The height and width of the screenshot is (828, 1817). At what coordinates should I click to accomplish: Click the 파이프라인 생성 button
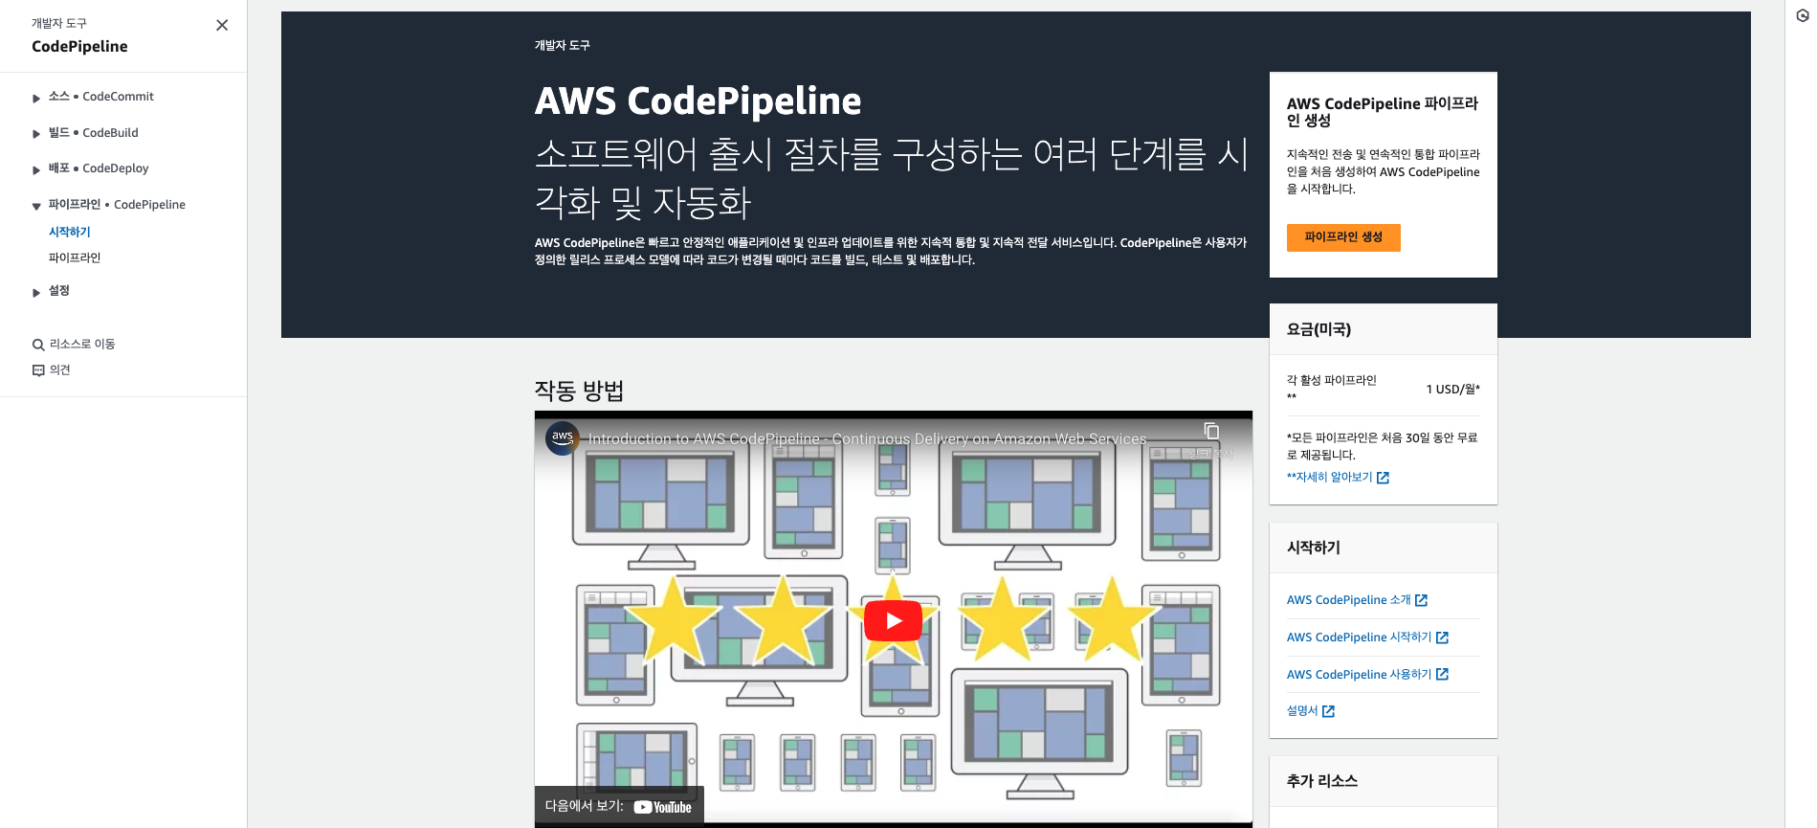click(1343, 237)
